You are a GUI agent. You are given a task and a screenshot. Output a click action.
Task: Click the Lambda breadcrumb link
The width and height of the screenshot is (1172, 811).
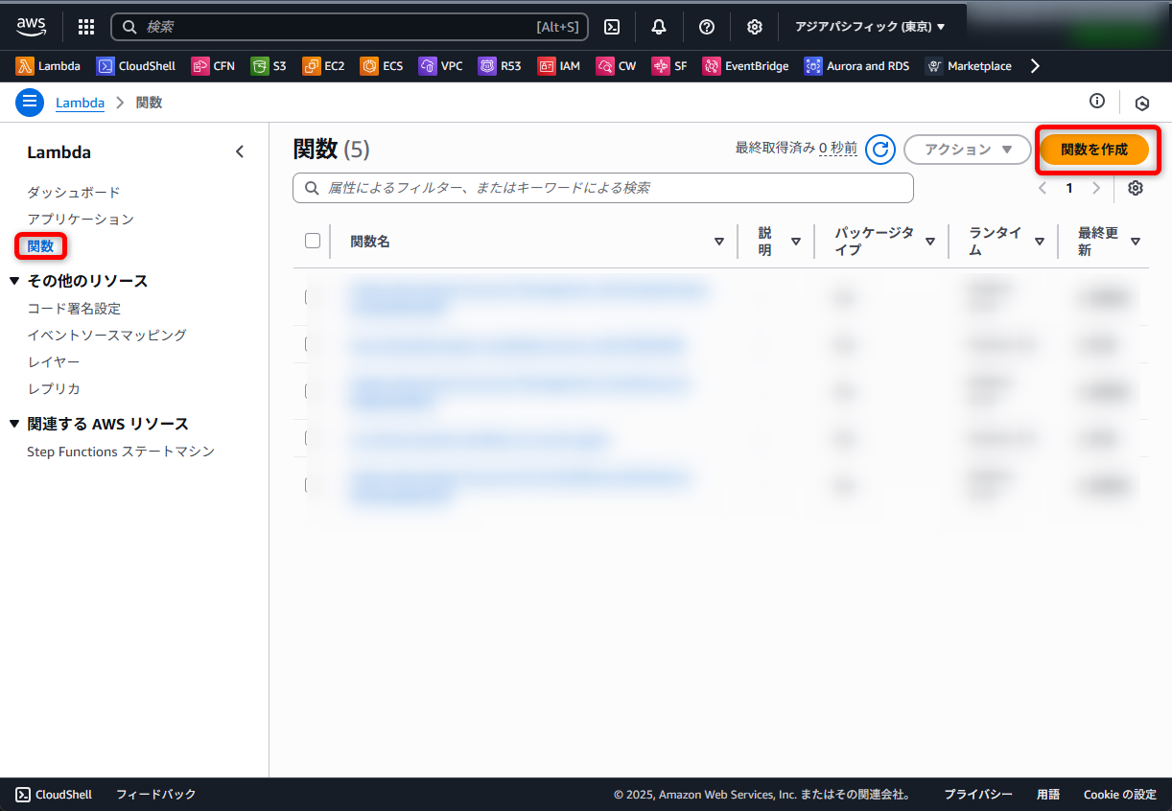point(80,103)
